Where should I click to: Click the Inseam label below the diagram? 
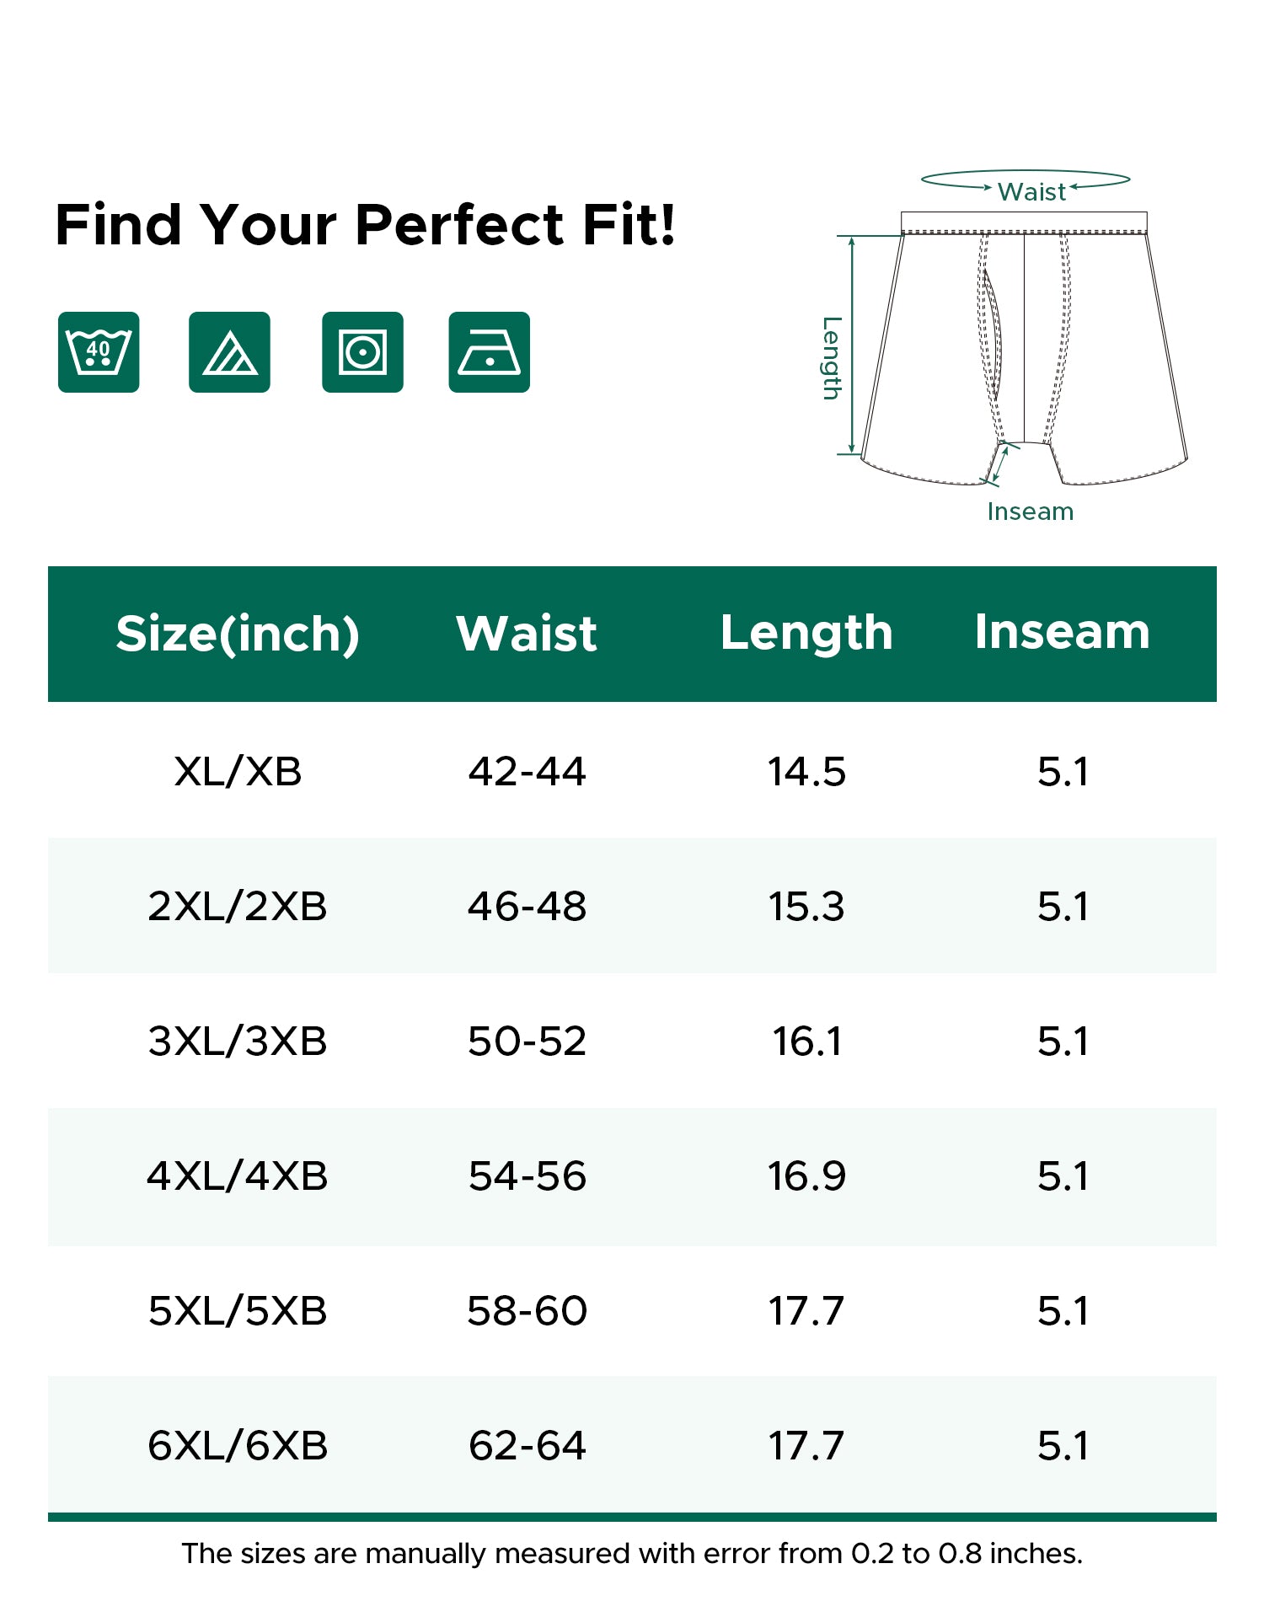click(1030, 511)
